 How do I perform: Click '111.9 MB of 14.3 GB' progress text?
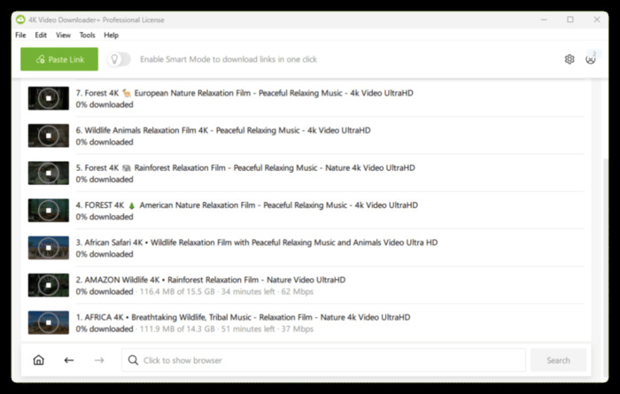pos(177,328)
